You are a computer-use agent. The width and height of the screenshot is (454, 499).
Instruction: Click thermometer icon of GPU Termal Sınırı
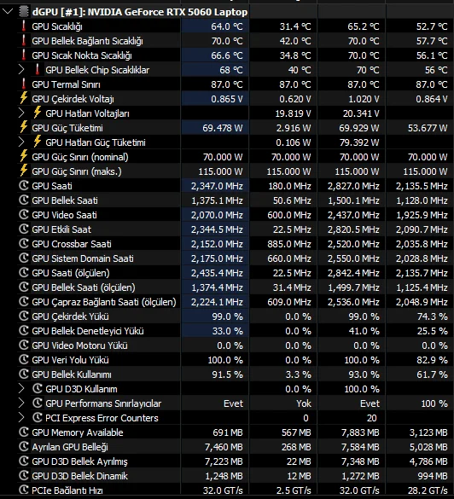tap(24, 84)
